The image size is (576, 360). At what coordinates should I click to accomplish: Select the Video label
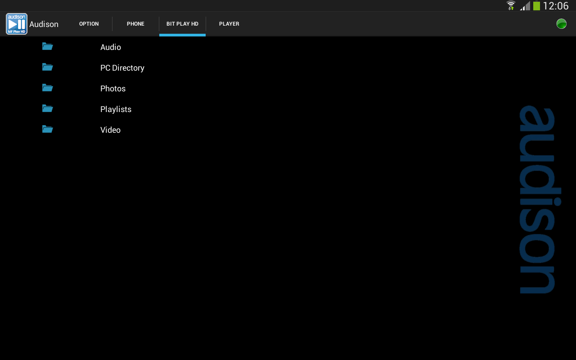point(110,130)
